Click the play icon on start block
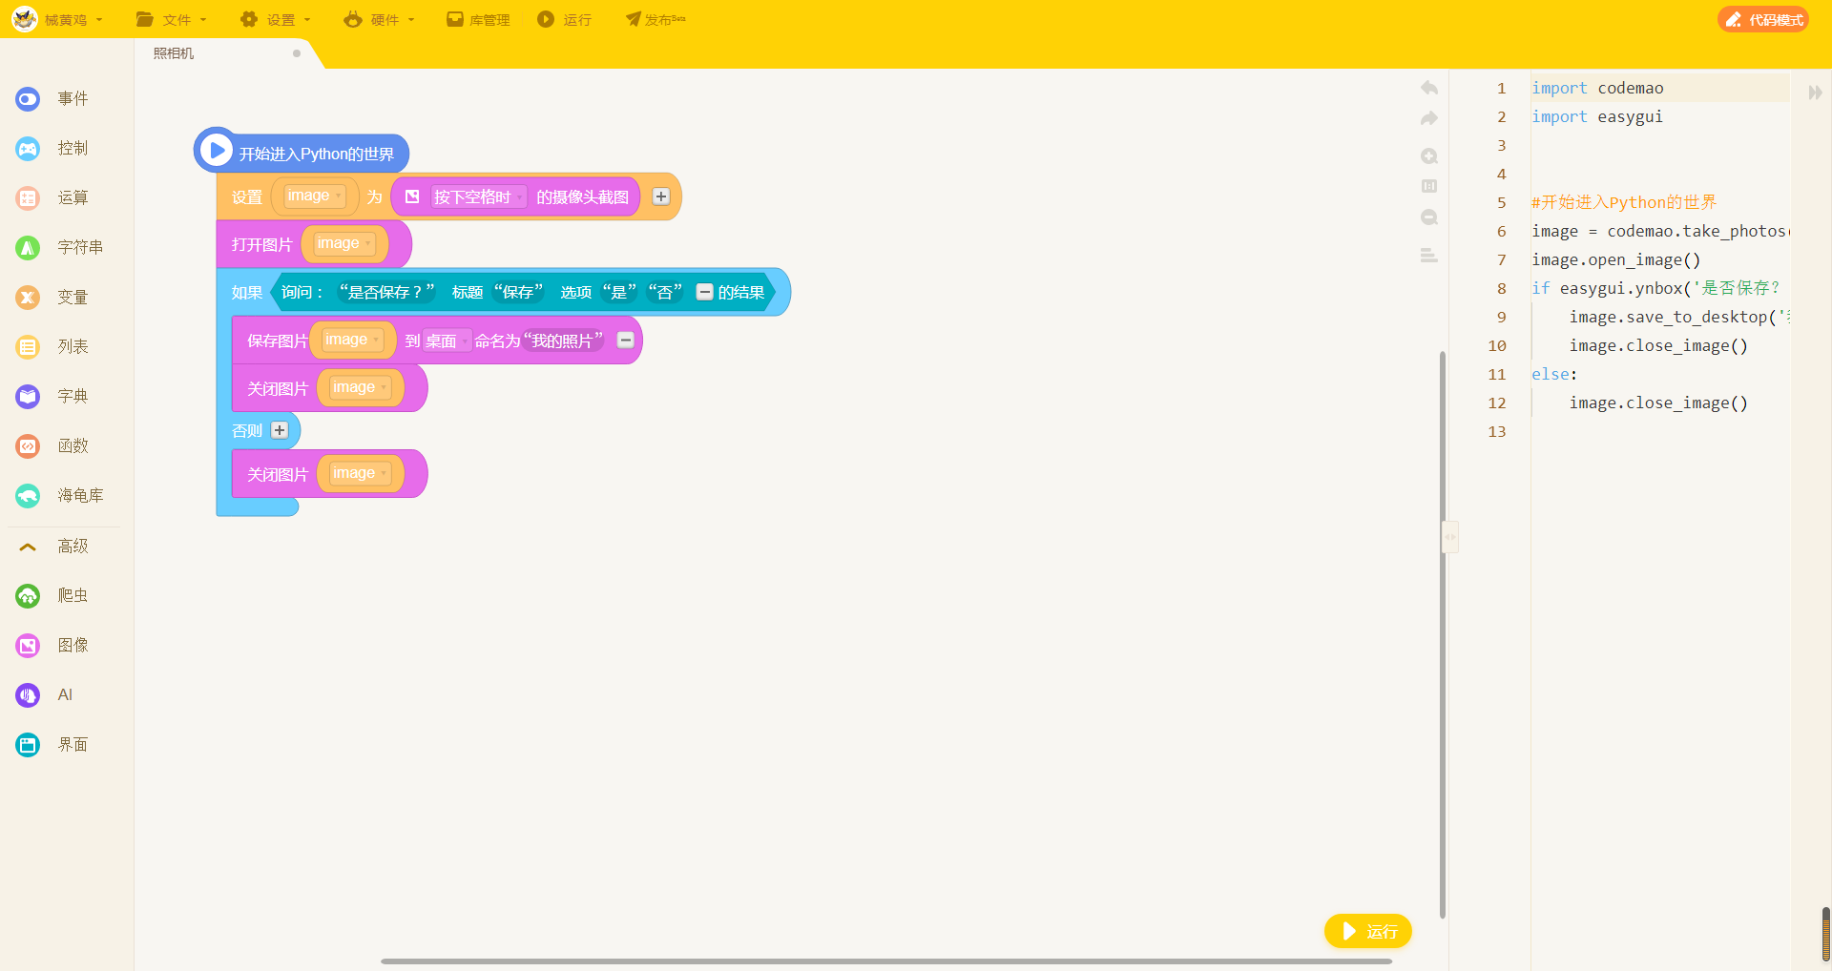Screen dimensions: 1832x971 point(217,150)
